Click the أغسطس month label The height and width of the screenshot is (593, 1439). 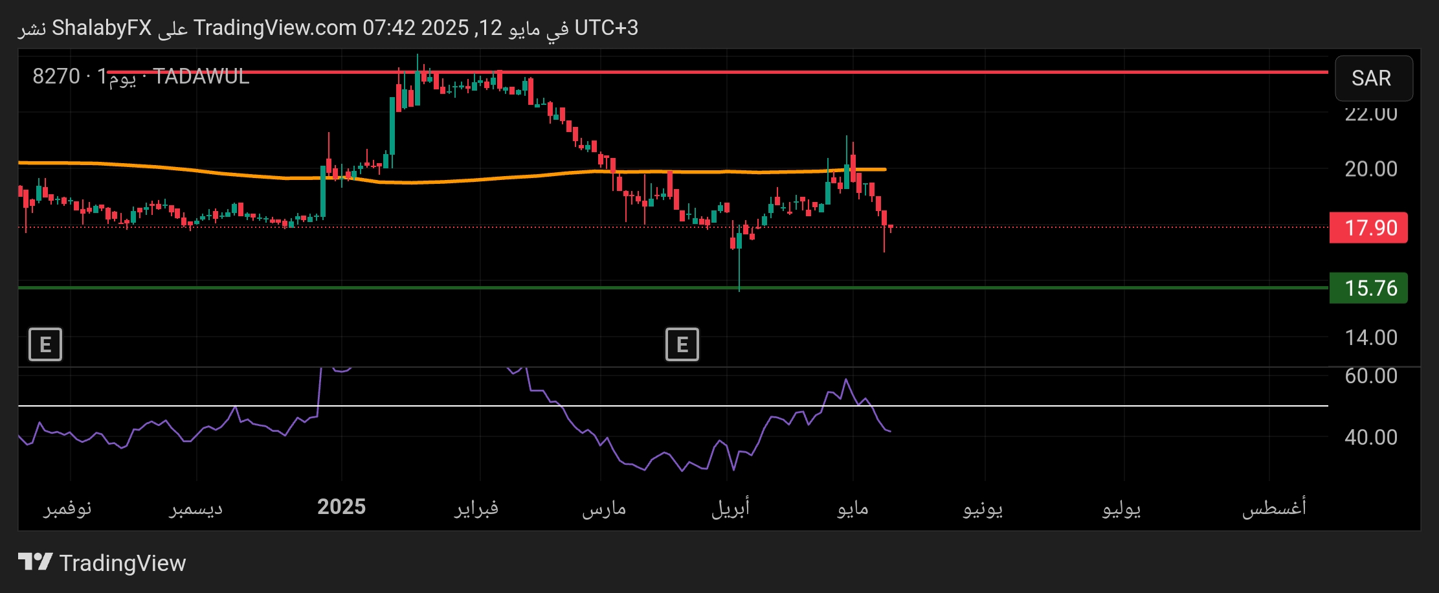point(1274,508)
